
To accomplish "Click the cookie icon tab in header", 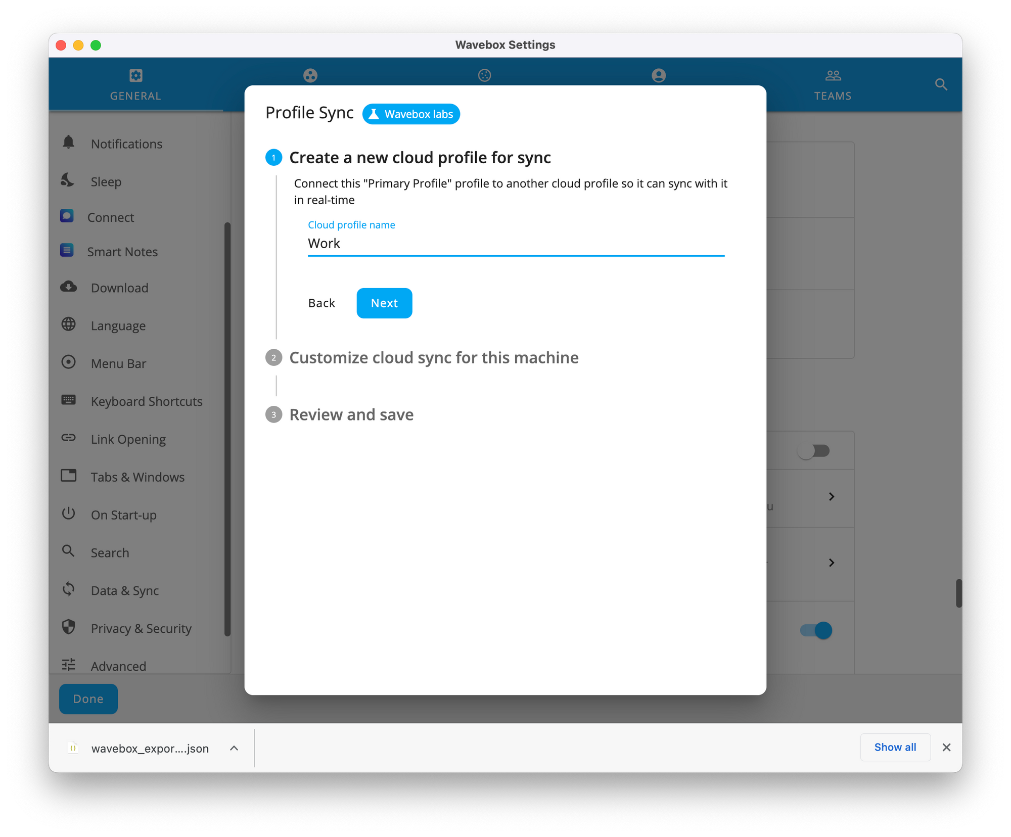I will (x=485, y=76).
